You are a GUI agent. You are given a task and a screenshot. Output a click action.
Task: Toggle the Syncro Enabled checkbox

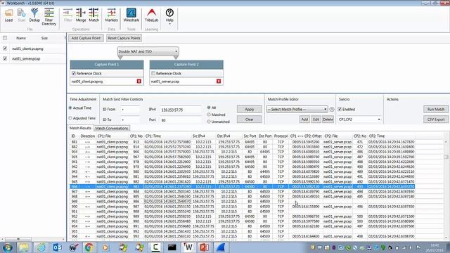click(x=340, y=110)
